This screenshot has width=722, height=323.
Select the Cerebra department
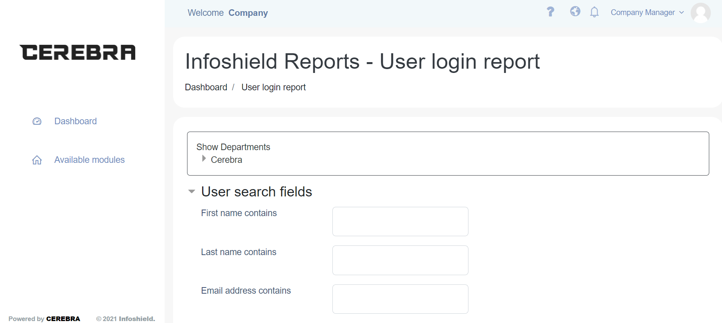pos(226,160)
